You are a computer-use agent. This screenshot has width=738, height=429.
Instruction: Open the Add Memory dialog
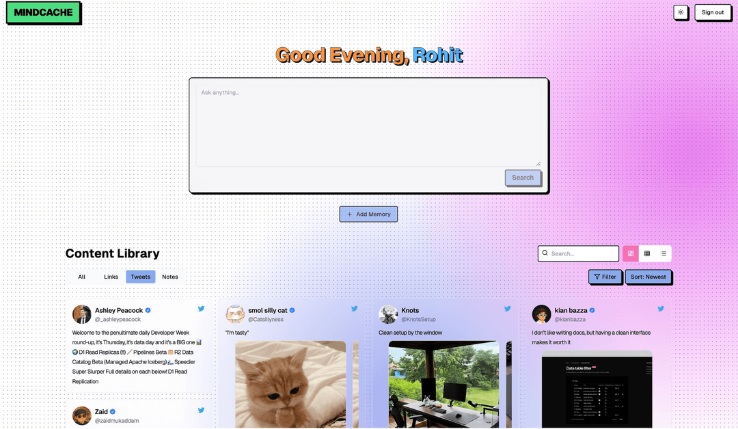(x=368, y=214)
